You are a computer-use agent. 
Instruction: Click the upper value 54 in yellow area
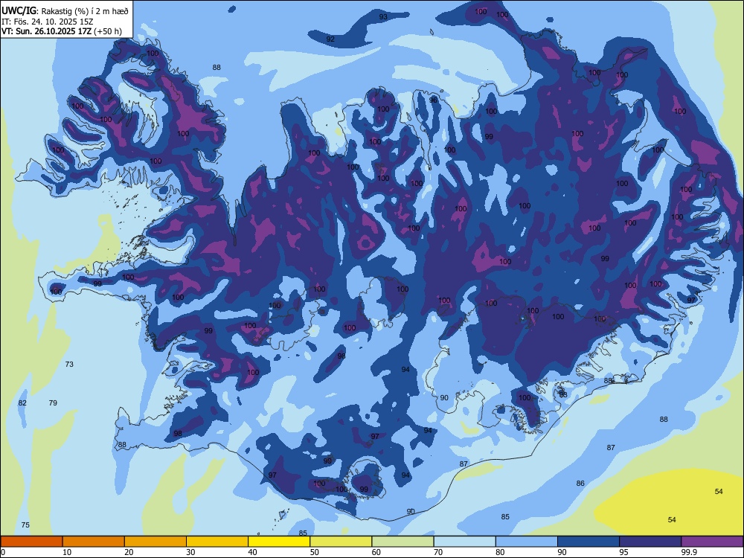point(719,491)
